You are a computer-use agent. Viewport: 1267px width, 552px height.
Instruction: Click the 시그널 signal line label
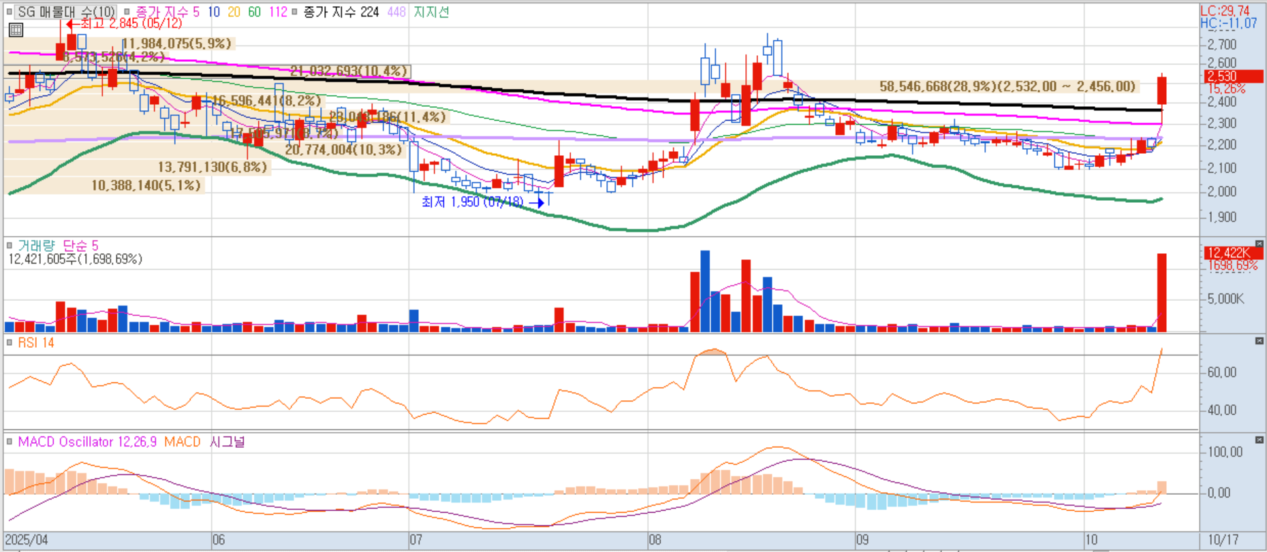(228, 442)
